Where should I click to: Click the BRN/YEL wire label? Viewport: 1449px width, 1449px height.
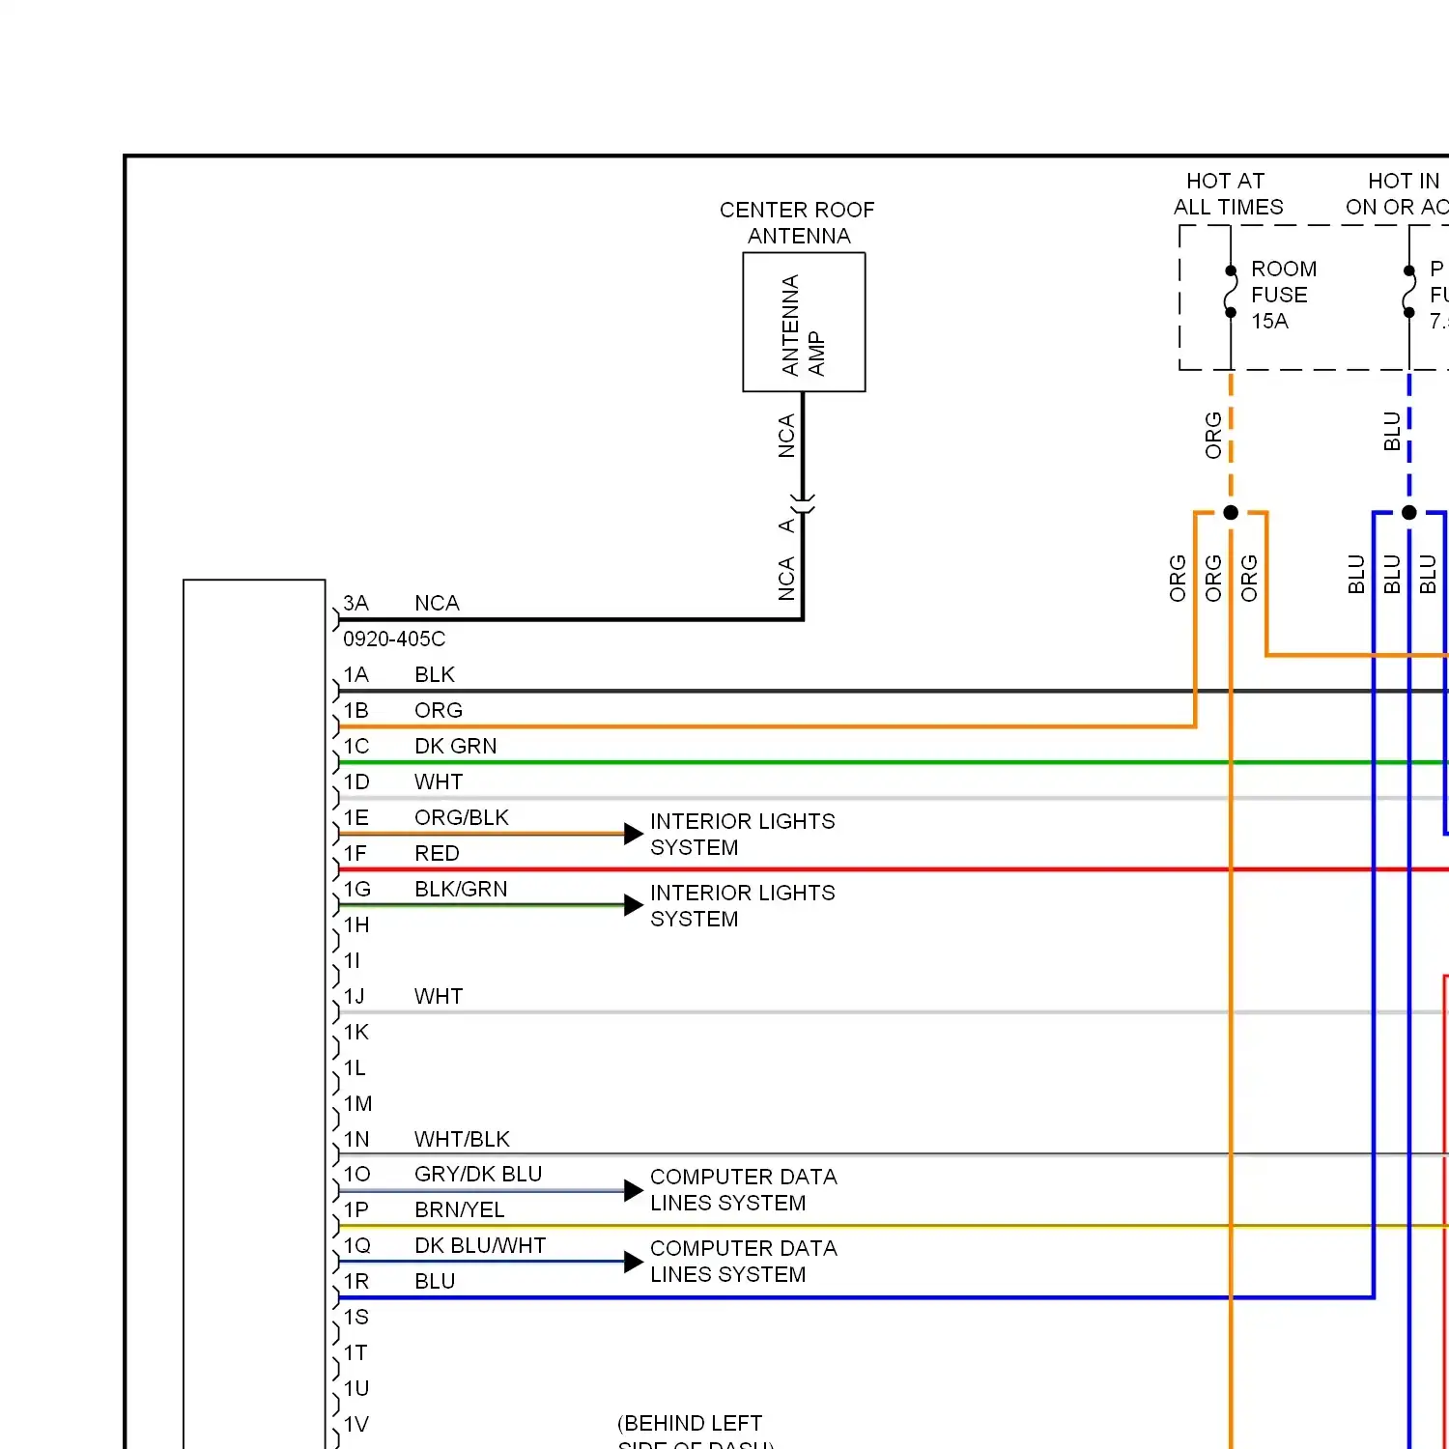460,1210
